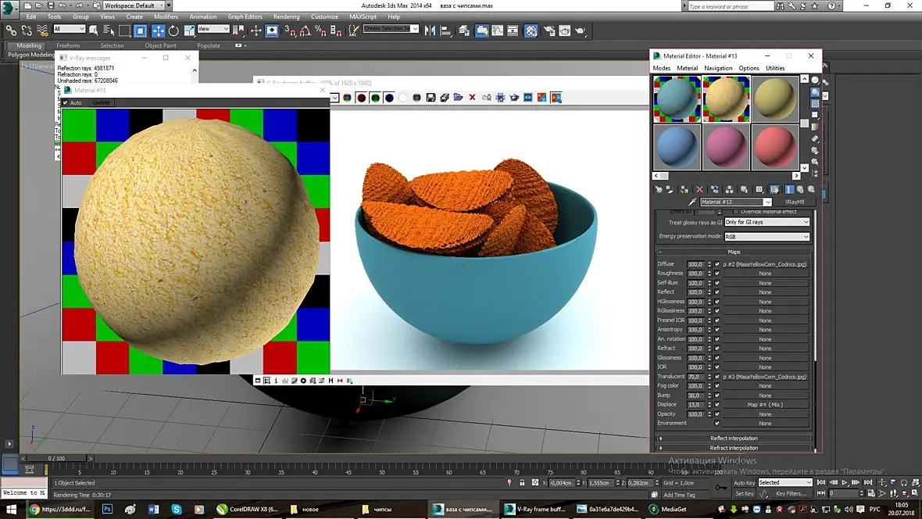Select the Select and Move tool
The height and width of the screenshot is (519, 922).
pos(158,30)
